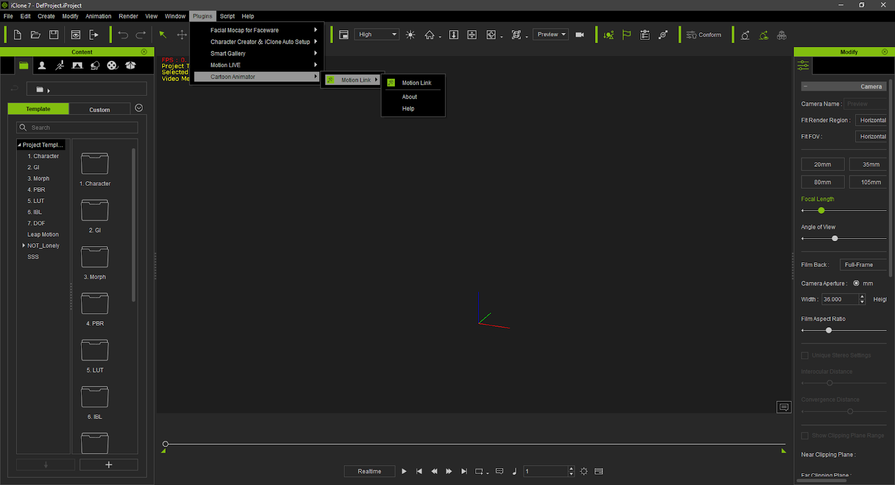Switch to the Custom tab

[x=100, y=110]
